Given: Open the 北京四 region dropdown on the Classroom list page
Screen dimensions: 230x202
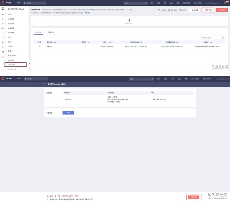Looking at the screenshot, I should point(35,3).
